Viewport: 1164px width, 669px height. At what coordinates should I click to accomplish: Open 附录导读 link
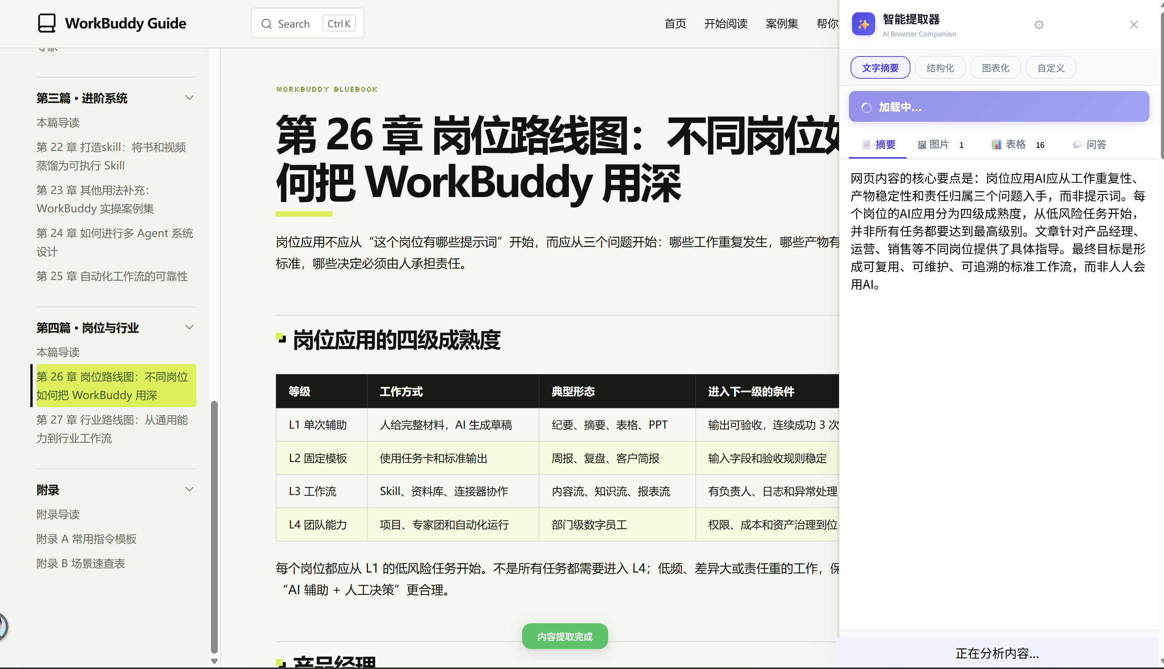(x=58, y=514)
